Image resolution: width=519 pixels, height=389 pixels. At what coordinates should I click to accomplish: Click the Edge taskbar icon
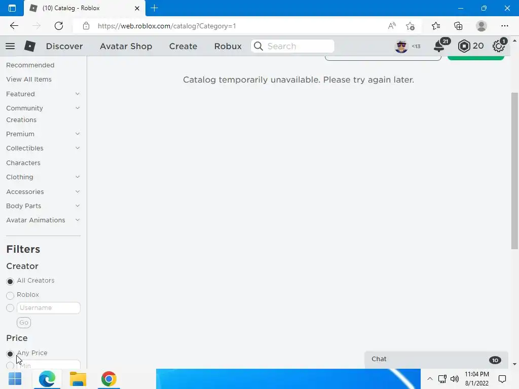click(x=47, y=379)
